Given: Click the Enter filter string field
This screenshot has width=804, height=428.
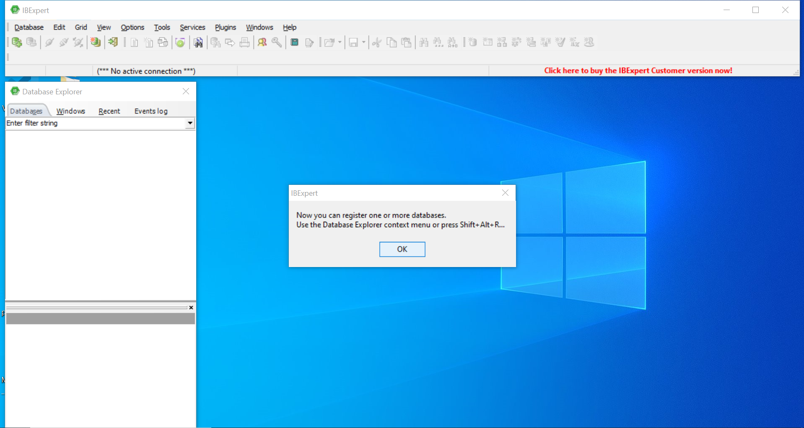Looking at the screenshot, I should tap(96, 123).
